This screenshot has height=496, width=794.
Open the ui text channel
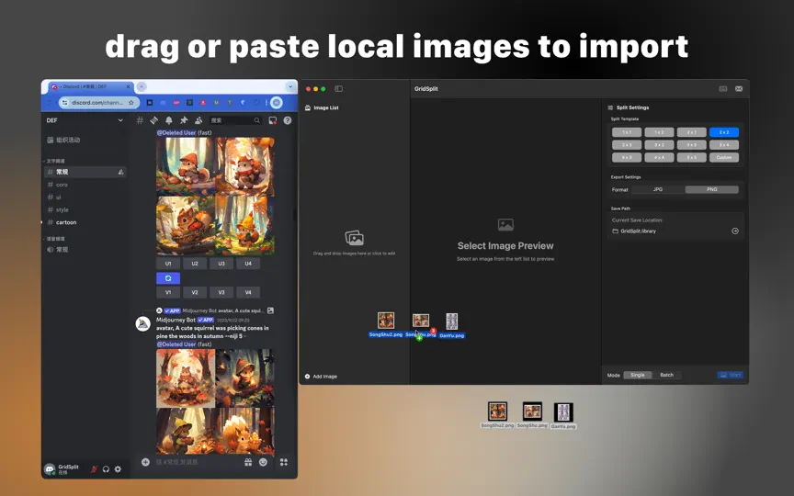tap(85, 197)
